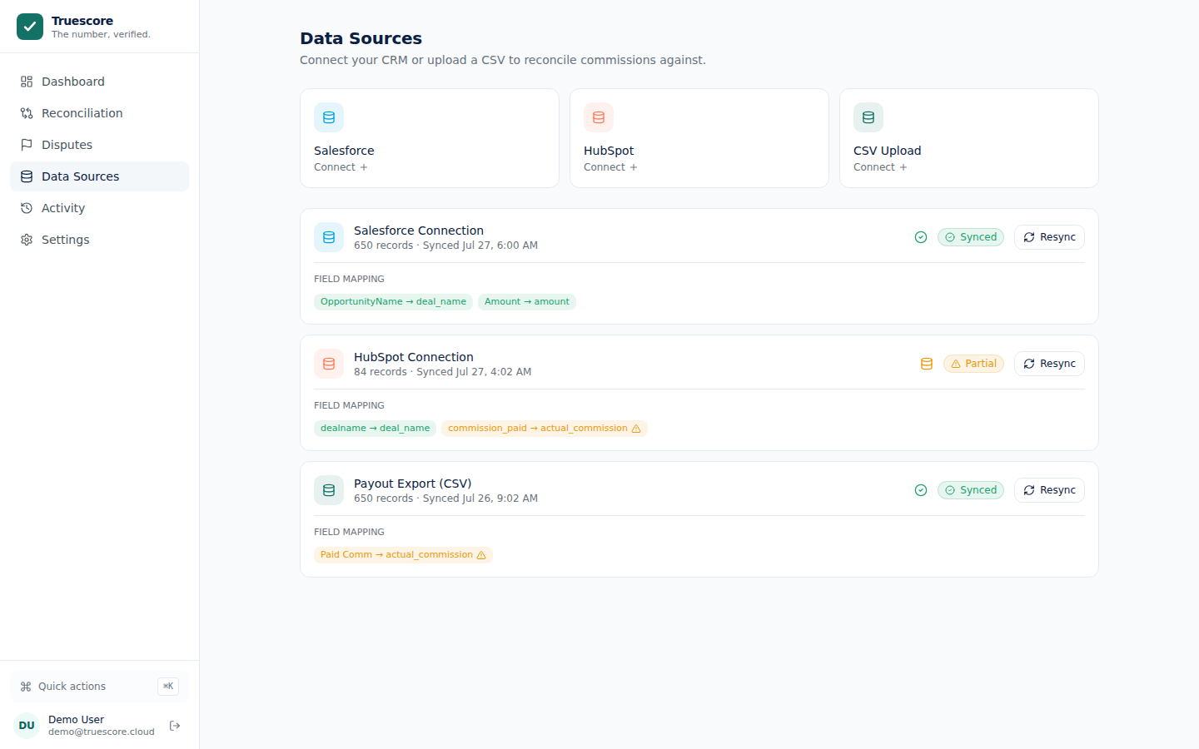The width and height of the screenshot is (1199, 749).
Task: Click Salesforce Connection row database icon
Action: 329,237
